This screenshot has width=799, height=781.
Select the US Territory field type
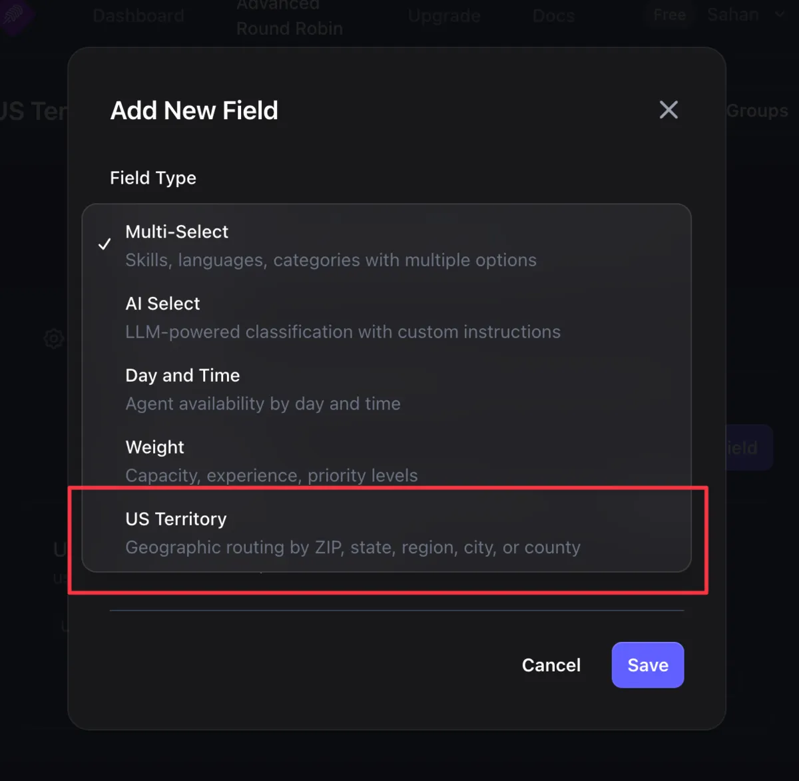pyautogui.click(x=266, y=532)
